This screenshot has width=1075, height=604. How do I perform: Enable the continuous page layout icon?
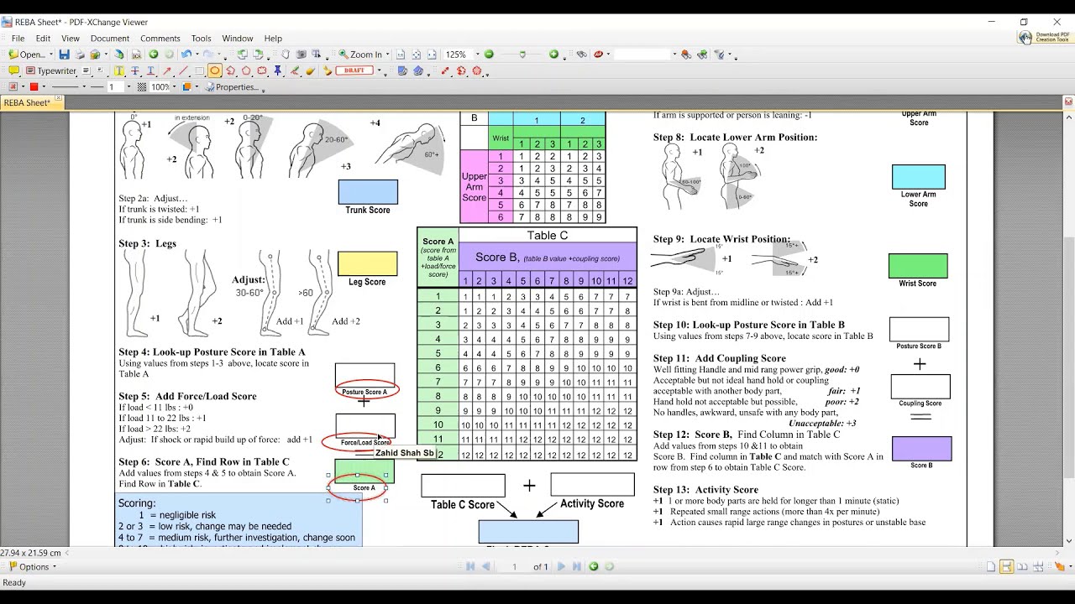(1006, 567)
